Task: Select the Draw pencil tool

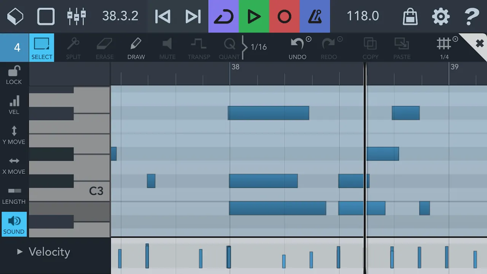Action: coord(136,48)
